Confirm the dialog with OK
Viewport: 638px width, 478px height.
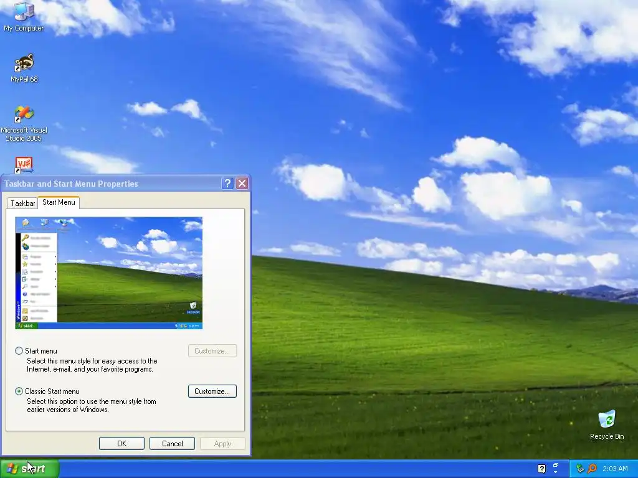(121, 443)
